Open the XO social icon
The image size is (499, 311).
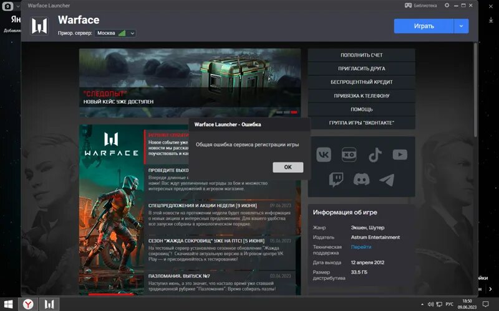349,155
